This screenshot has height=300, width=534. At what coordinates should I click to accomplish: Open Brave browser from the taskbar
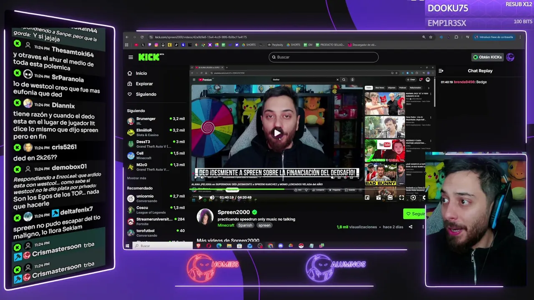click(199, 246)
